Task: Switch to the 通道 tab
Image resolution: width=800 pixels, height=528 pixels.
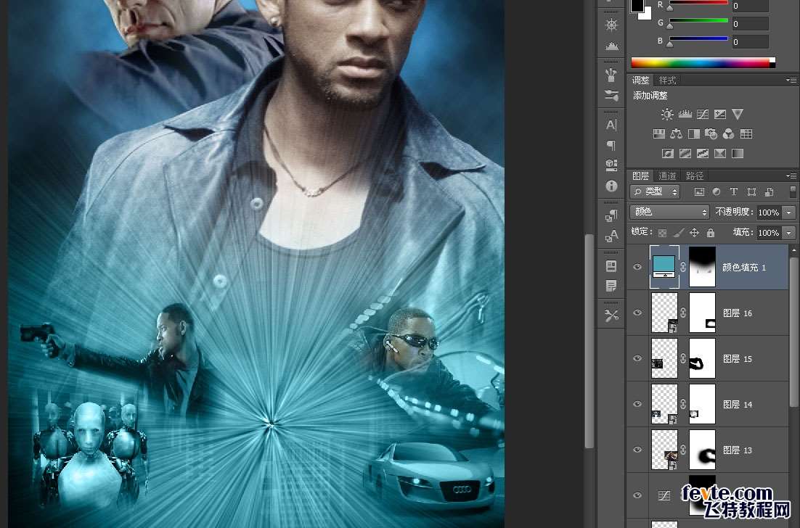Action: 667,176
